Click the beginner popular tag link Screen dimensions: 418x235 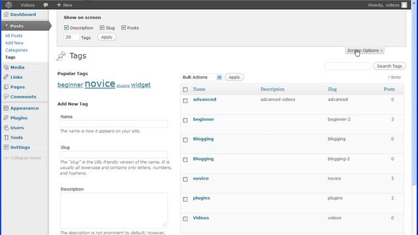(x=71, y=85)
